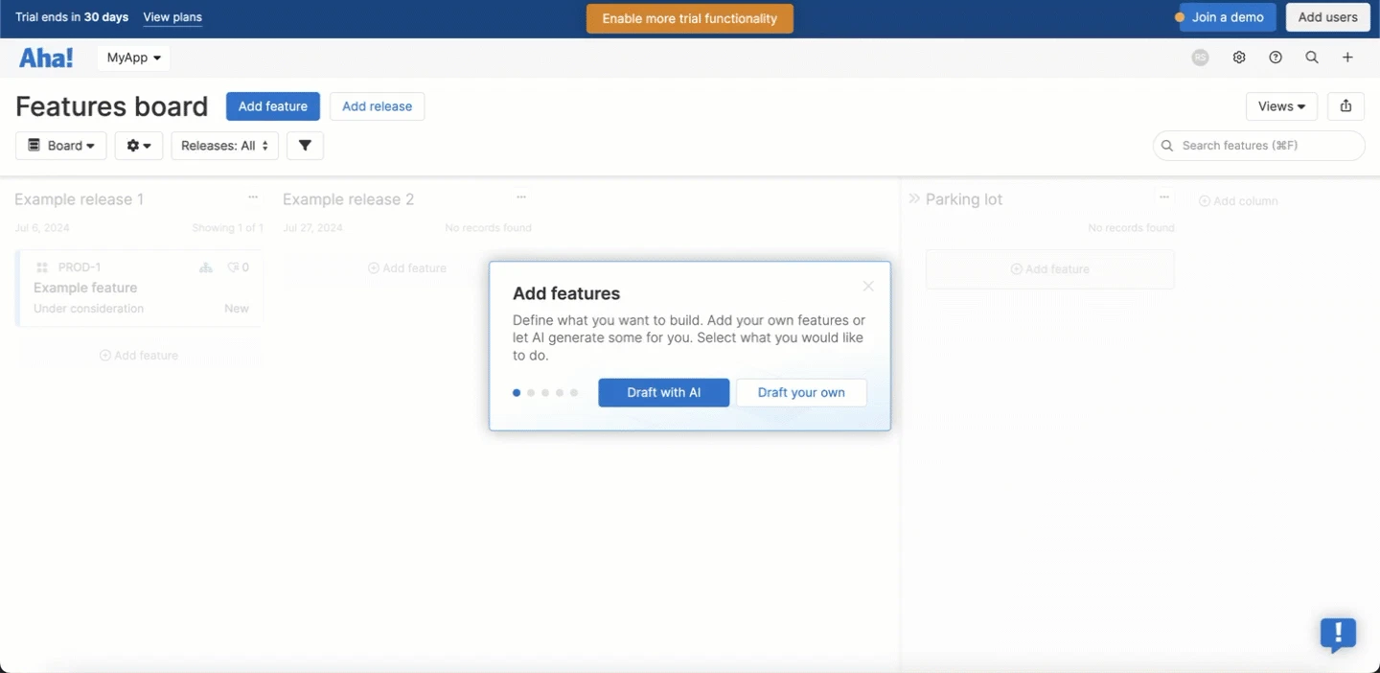Add feature in Parking lot

(x=1050, y=269)
